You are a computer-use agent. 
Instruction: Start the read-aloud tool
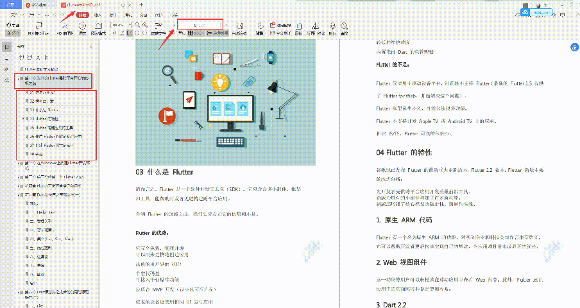tap(332, 28)
